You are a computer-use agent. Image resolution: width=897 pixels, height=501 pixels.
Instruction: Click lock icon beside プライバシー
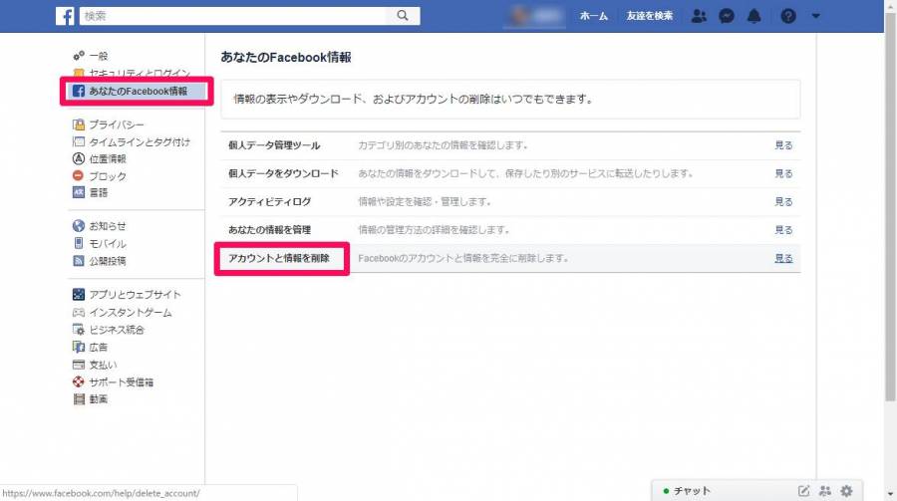coord(79,125)
